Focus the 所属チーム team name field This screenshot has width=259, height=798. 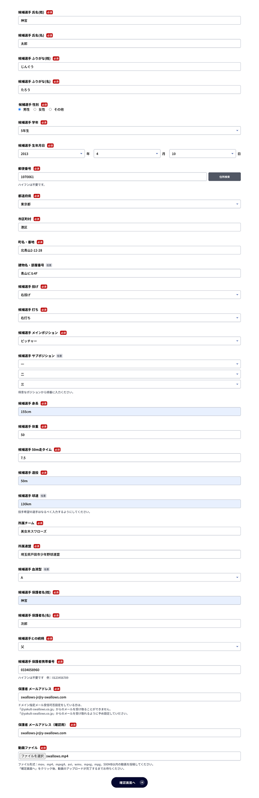click(x=129, y=531)
